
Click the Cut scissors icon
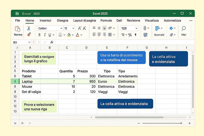click(29, 28)
